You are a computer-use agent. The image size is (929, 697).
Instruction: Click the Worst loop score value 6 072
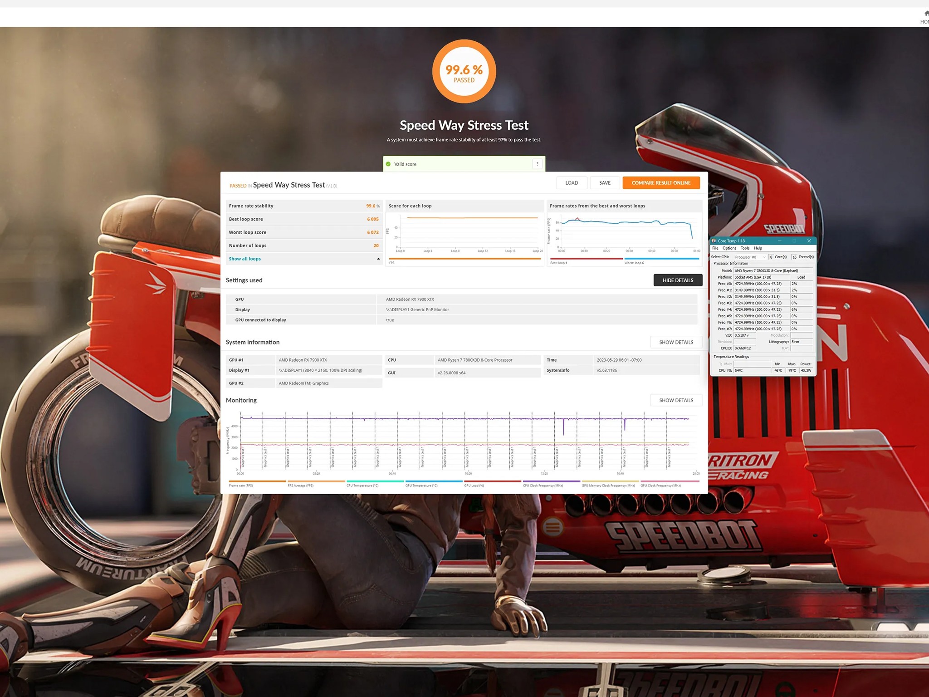373,232
